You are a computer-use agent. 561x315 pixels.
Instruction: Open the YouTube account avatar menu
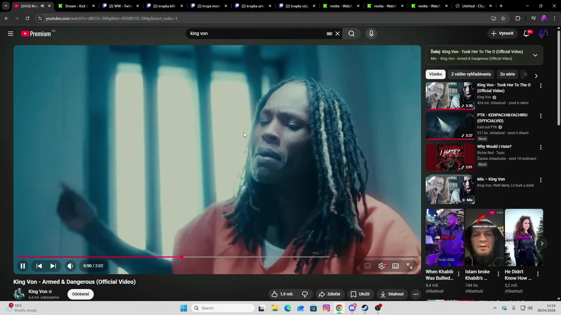[543, 34]
